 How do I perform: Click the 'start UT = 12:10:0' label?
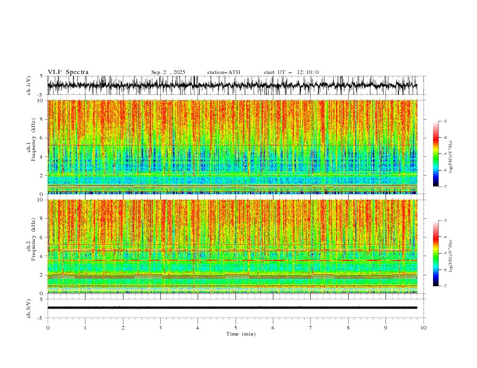click(291, 72)
